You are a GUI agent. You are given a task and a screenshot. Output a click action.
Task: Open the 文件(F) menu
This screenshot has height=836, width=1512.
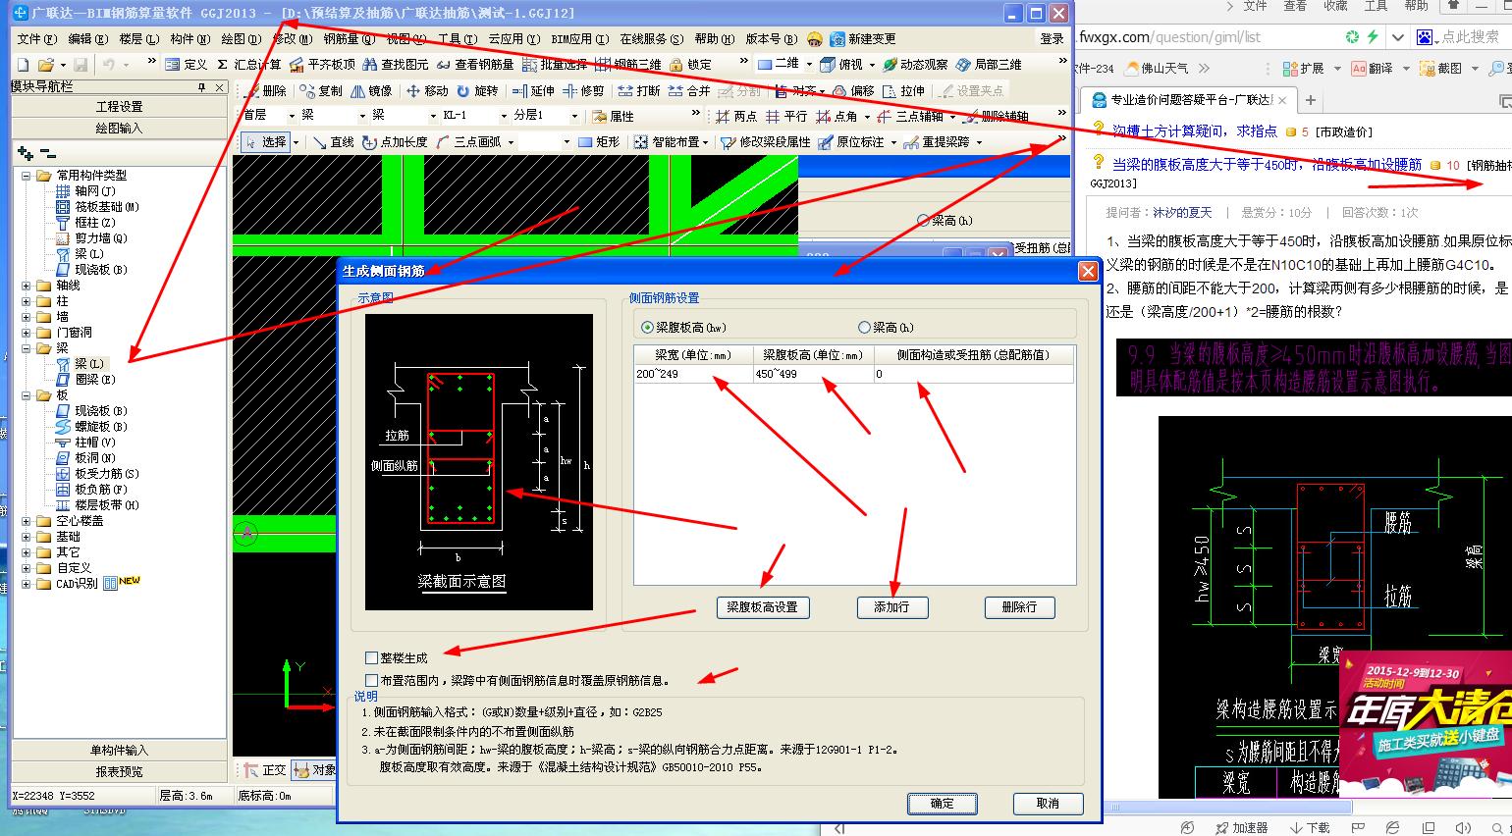tap(36, 39)
